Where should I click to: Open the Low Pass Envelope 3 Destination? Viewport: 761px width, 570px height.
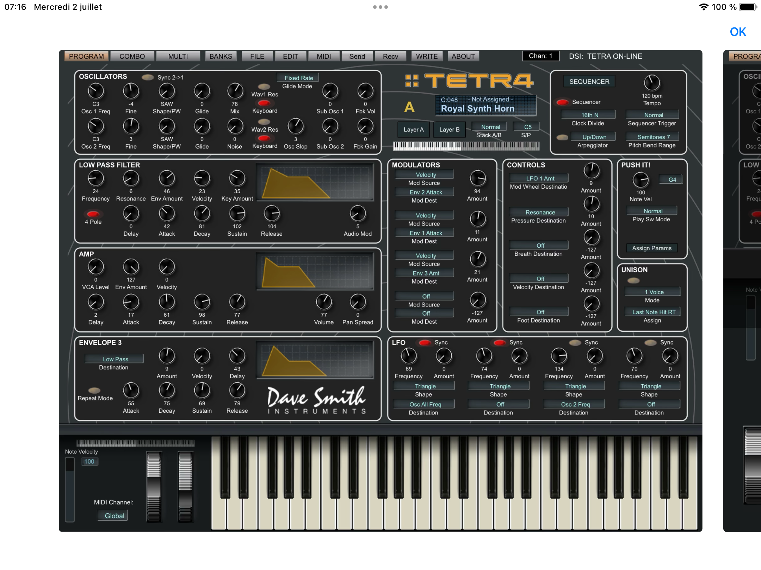[x=115, y=359]
